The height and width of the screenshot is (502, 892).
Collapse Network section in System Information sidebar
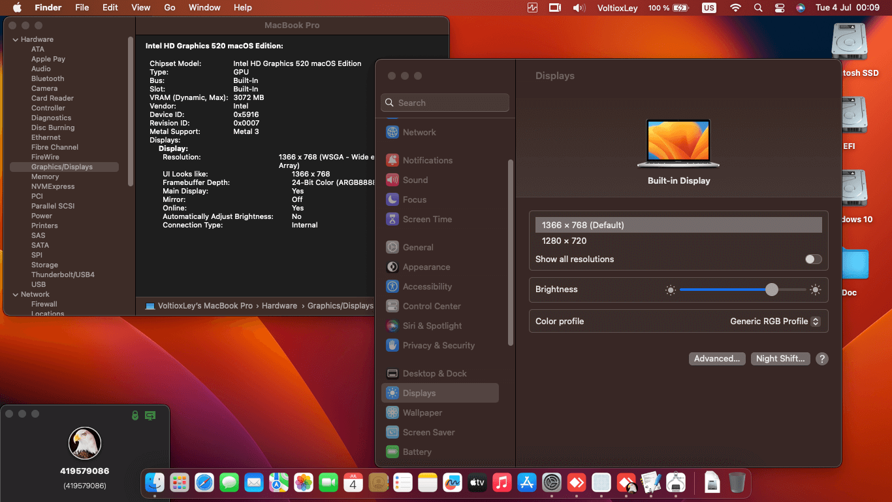pyautogui.click(x=16, y=294)
